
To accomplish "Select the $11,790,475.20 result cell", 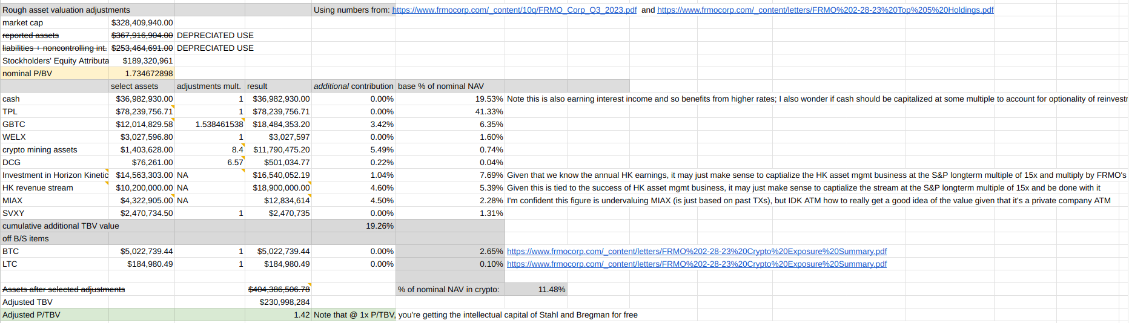I will (x=278, y=149).
